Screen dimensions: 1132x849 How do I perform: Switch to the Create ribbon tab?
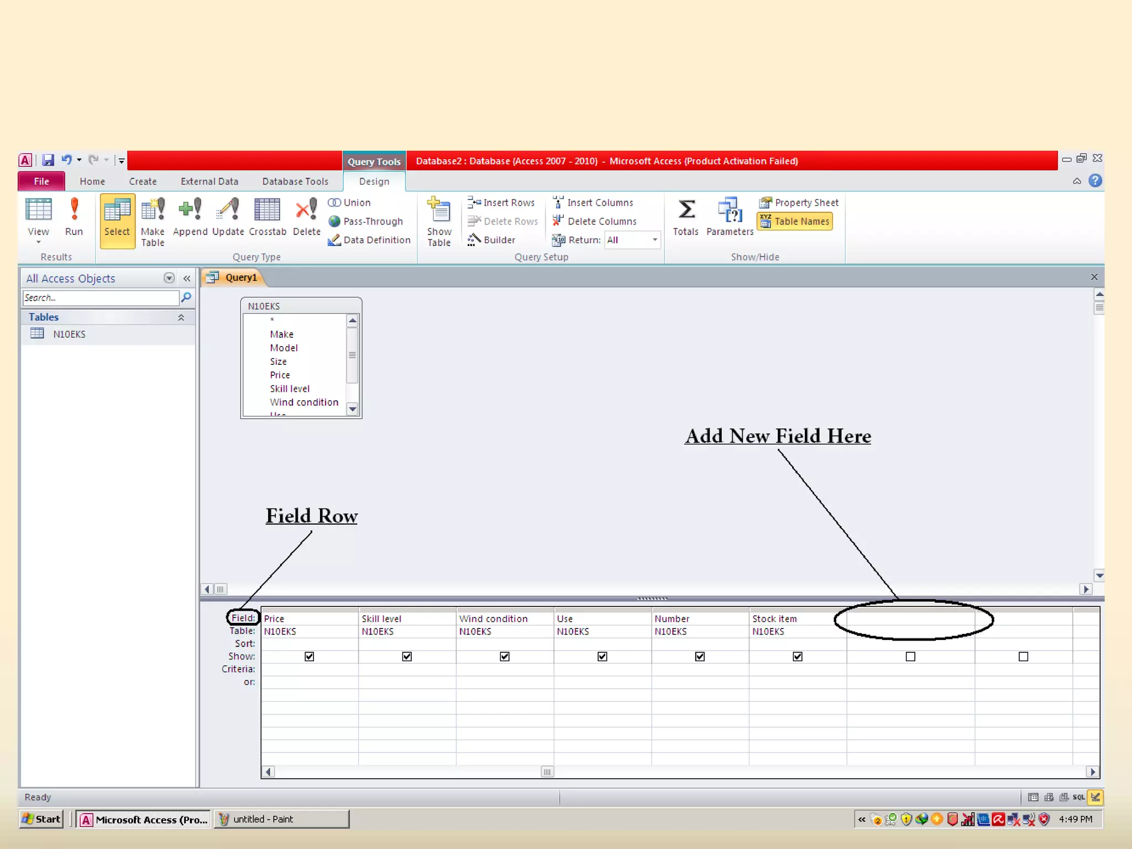pos(143,181)
